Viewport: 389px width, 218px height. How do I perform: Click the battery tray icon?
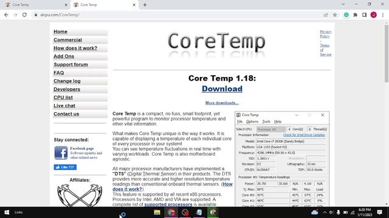[x=345, y=213]
